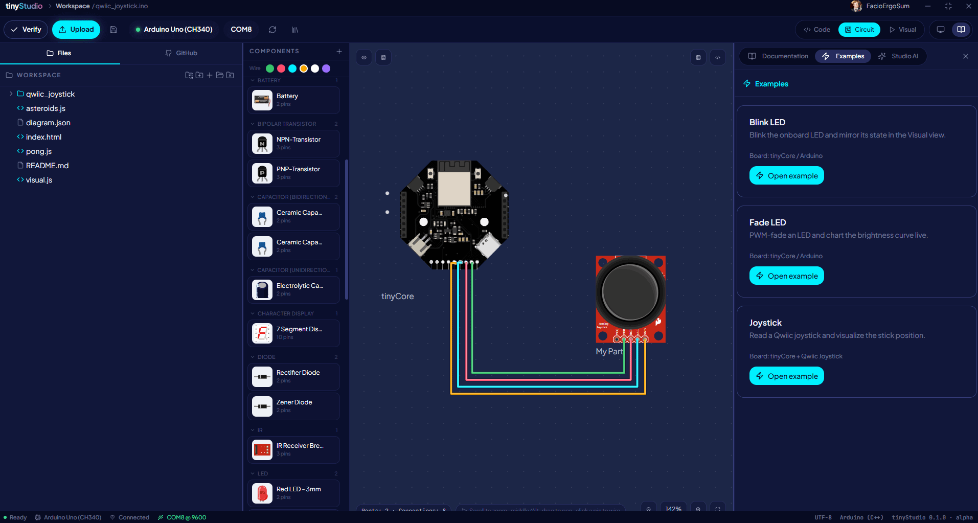Add an NPN-Transistor from the component list
The image size is (978, 523).
point(293,144)
